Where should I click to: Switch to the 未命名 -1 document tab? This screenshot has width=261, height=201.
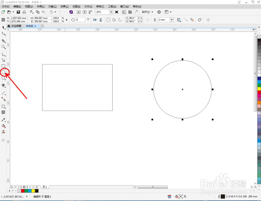pos(31,26)
